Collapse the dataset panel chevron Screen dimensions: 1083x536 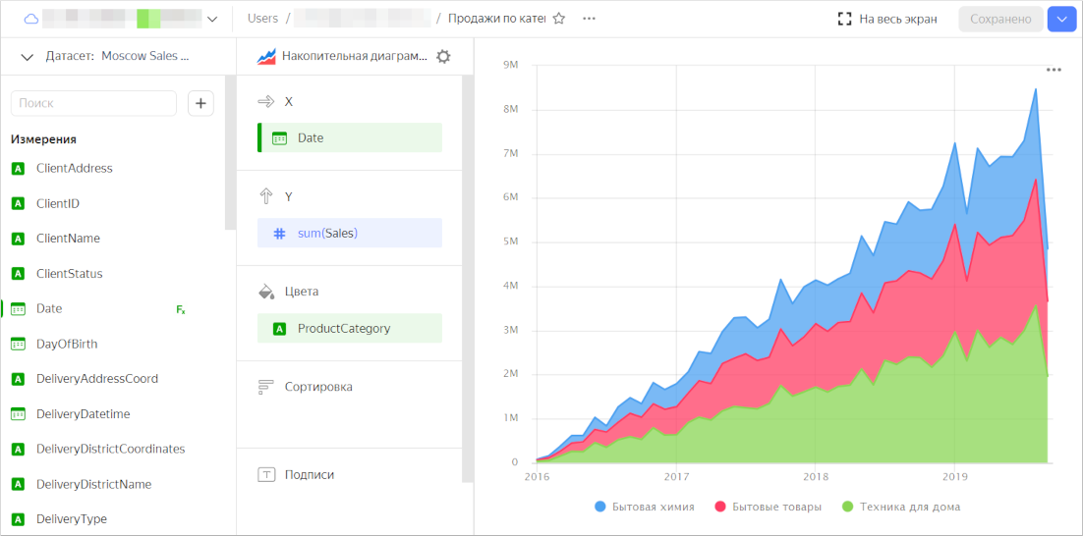27,57
